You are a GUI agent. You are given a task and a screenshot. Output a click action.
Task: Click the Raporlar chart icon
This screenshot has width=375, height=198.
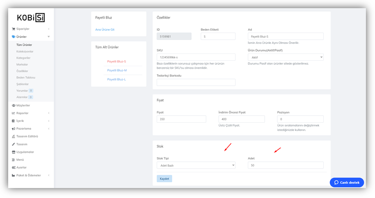coord(14,113)
